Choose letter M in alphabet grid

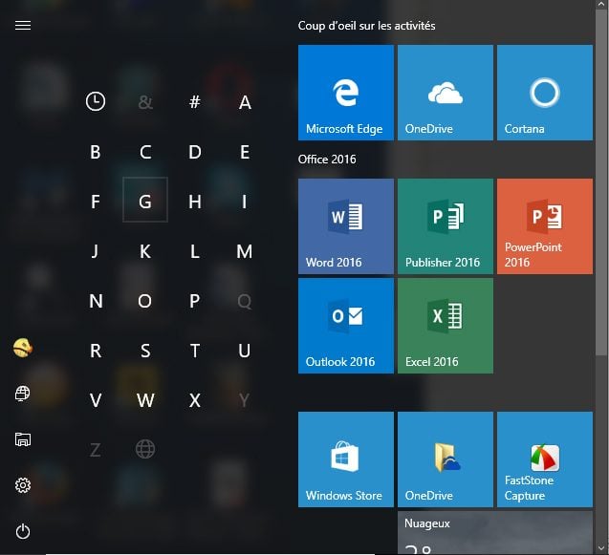pyautogui.click(x=245, y=250)
